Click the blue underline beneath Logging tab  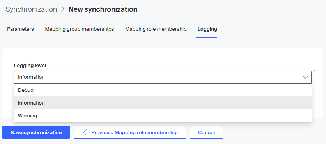[x=207, y=37]
